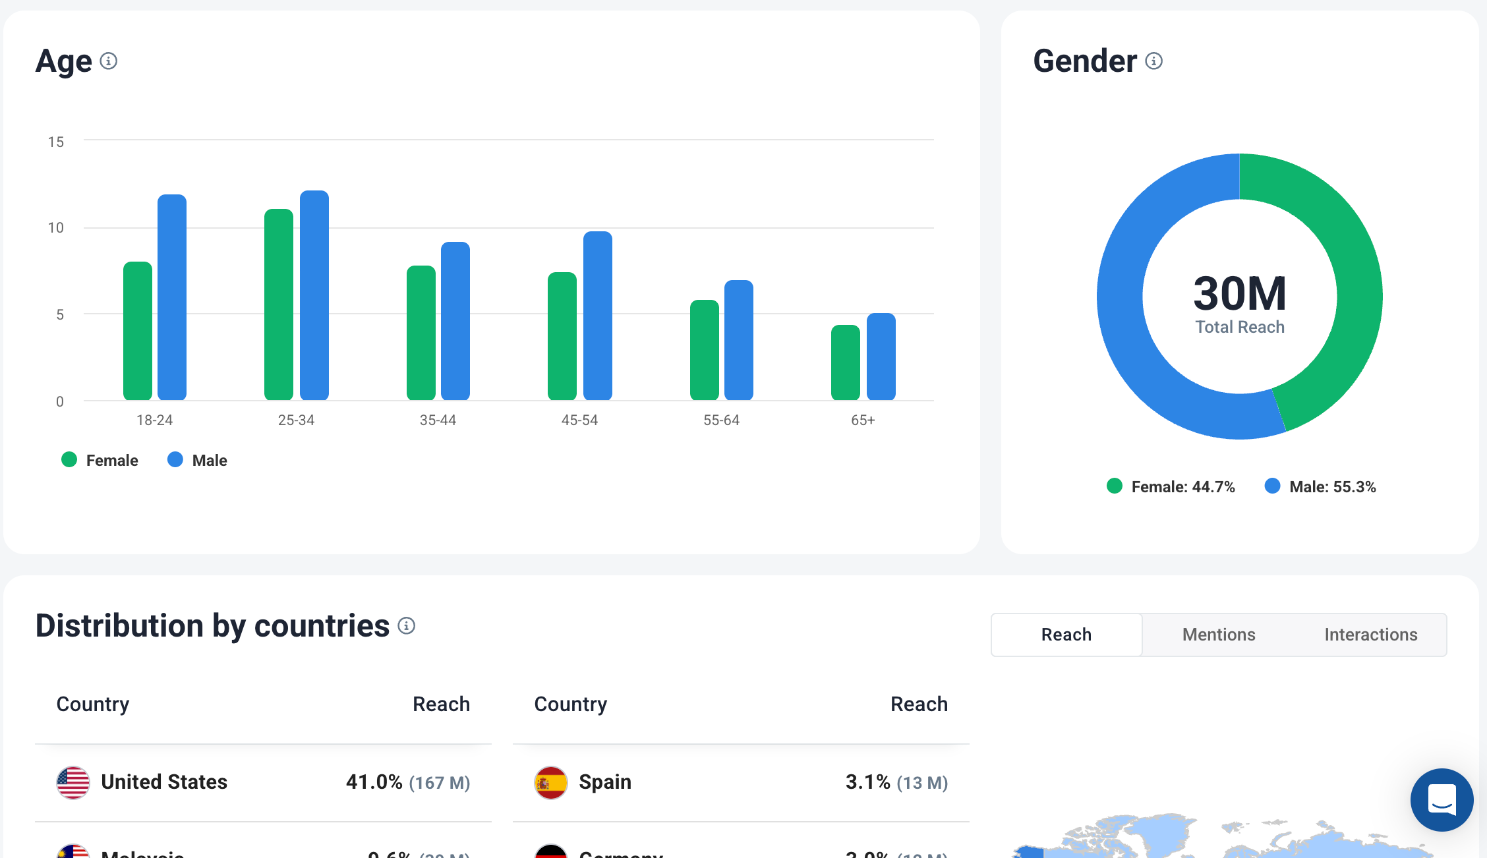Toggle the Female: 44.7% gender legend item
The image size is (1487, 858).
(1171, 486)
